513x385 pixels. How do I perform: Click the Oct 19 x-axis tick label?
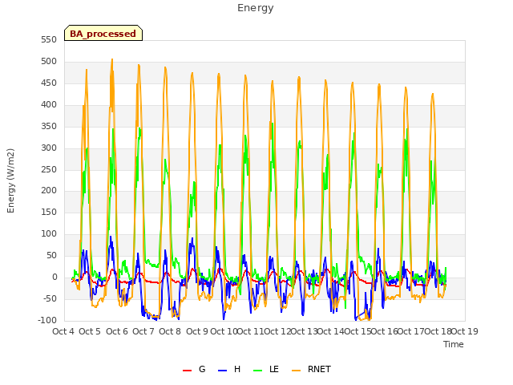465,331
